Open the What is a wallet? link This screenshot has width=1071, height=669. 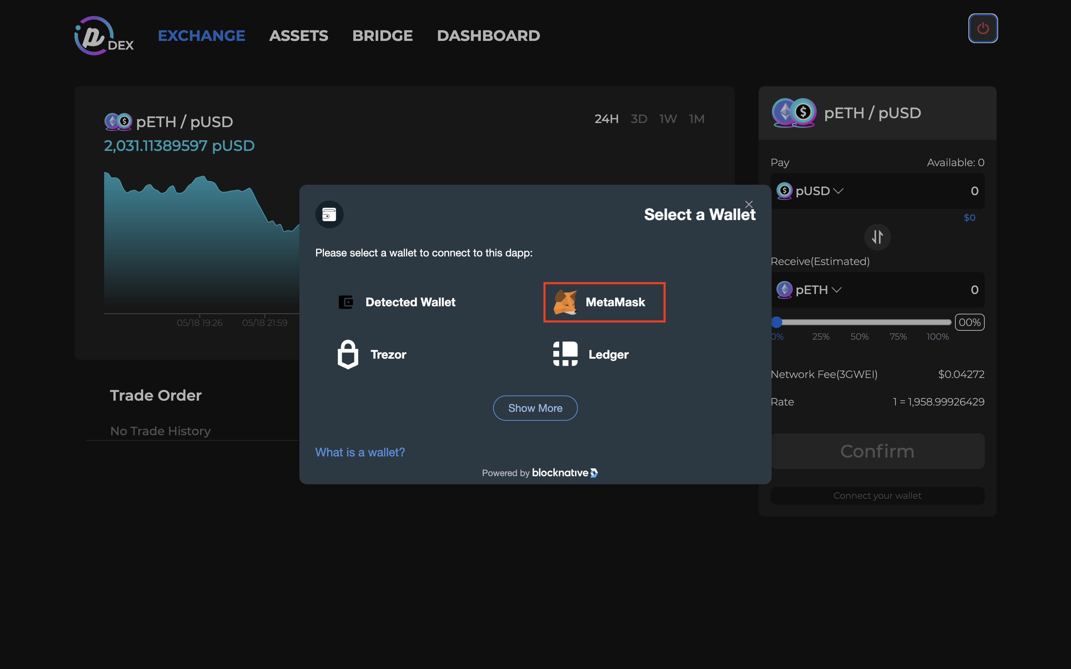point(360,452)
